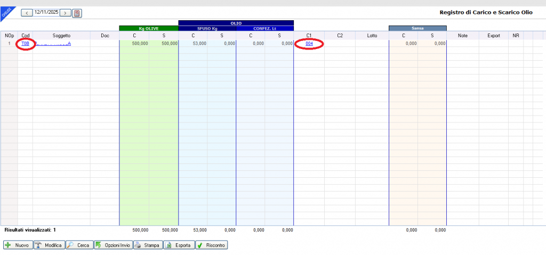546x255 pixels.
Task: Go to the previous day arrow
Action: coord(27,13)
